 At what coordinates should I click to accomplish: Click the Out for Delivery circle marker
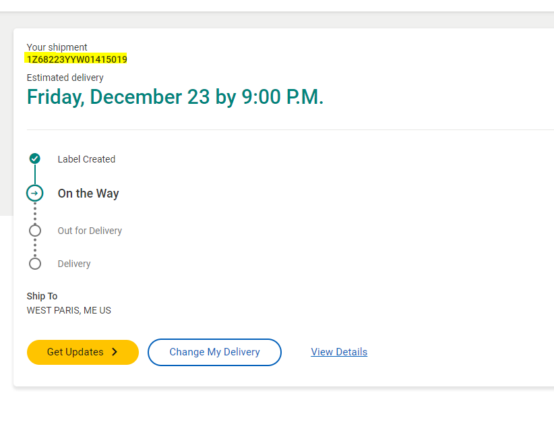pyautogui.click(x=35, y=231)
